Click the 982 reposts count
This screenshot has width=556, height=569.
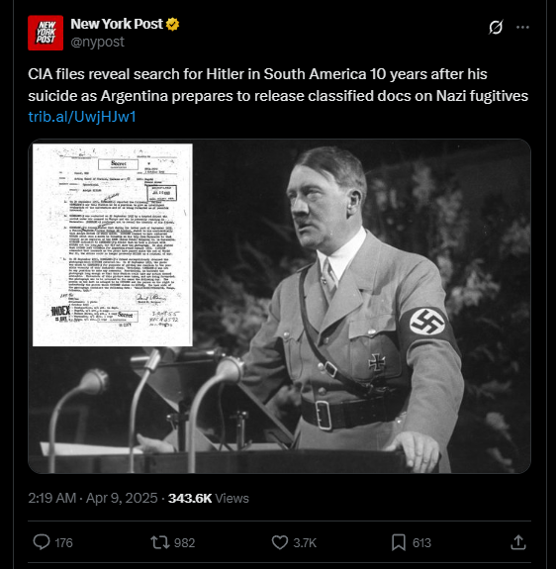click(x=185, y=543)
